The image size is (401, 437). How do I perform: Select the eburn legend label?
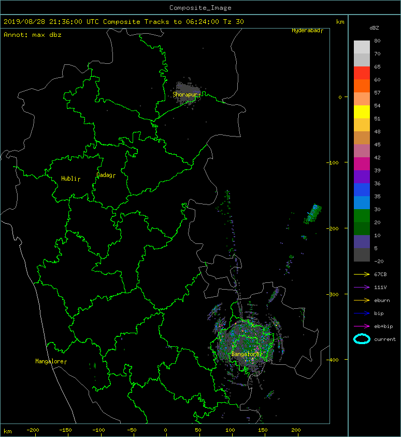point(382,301)
